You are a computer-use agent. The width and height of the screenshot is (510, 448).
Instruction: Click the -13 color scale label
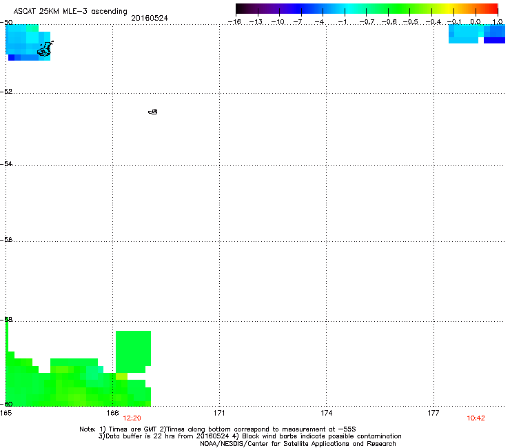pyautogui.click(x=256, y=22)
